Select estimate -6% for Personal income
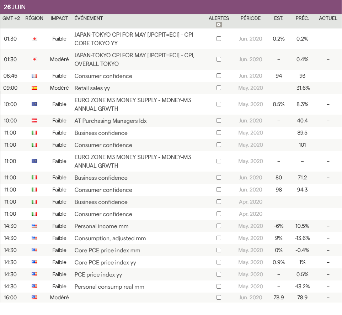 point(279,226)
